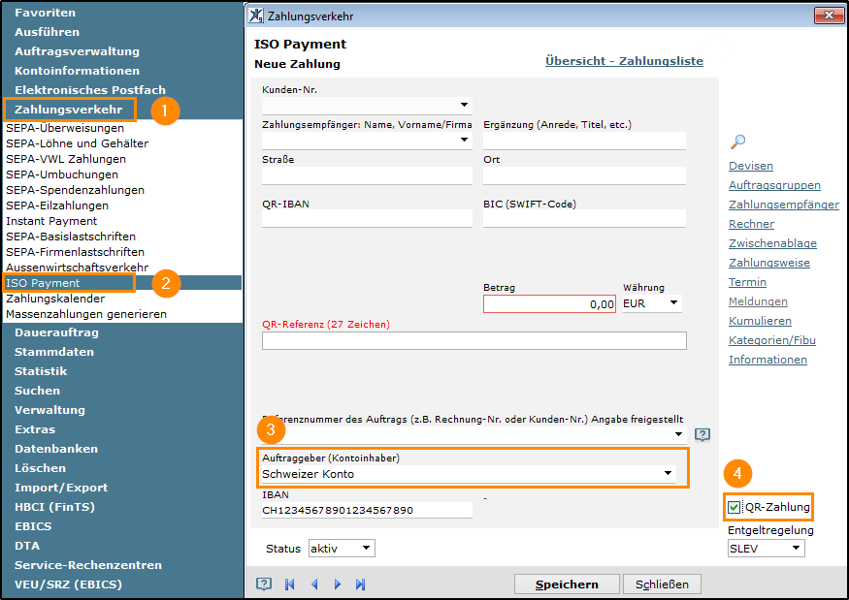Open the EBICS menu section
This screenshot has height=600, width=849.
click(33, 526)
